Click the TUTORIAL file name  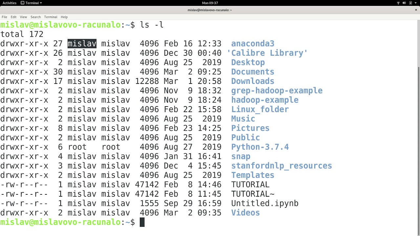250,185
